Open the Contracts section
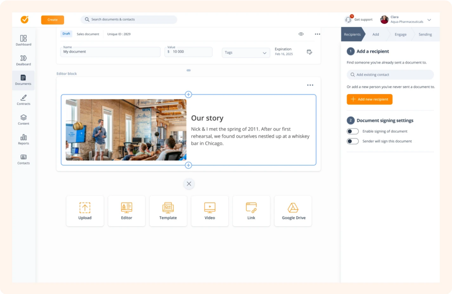 click(23, 100)
